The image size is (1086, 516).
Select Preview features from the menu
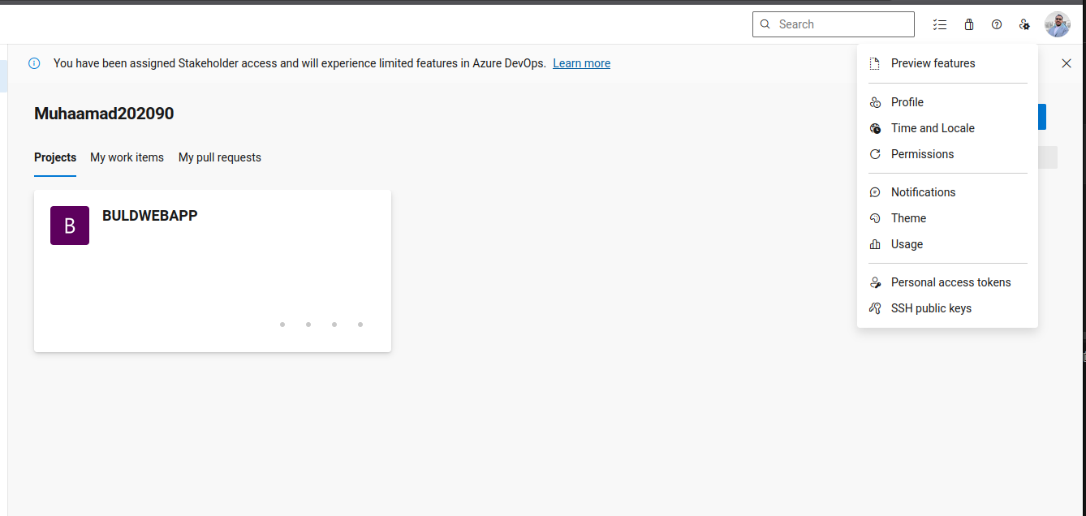click(x=933, y=63)
